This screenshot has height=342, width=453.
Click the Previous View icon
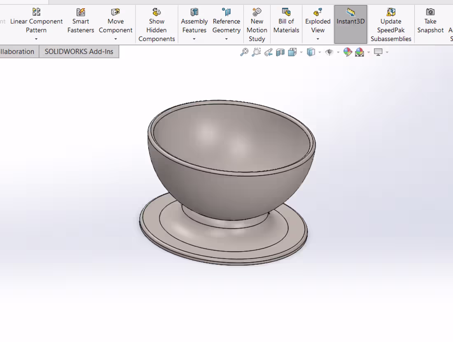tap(268, 52)
